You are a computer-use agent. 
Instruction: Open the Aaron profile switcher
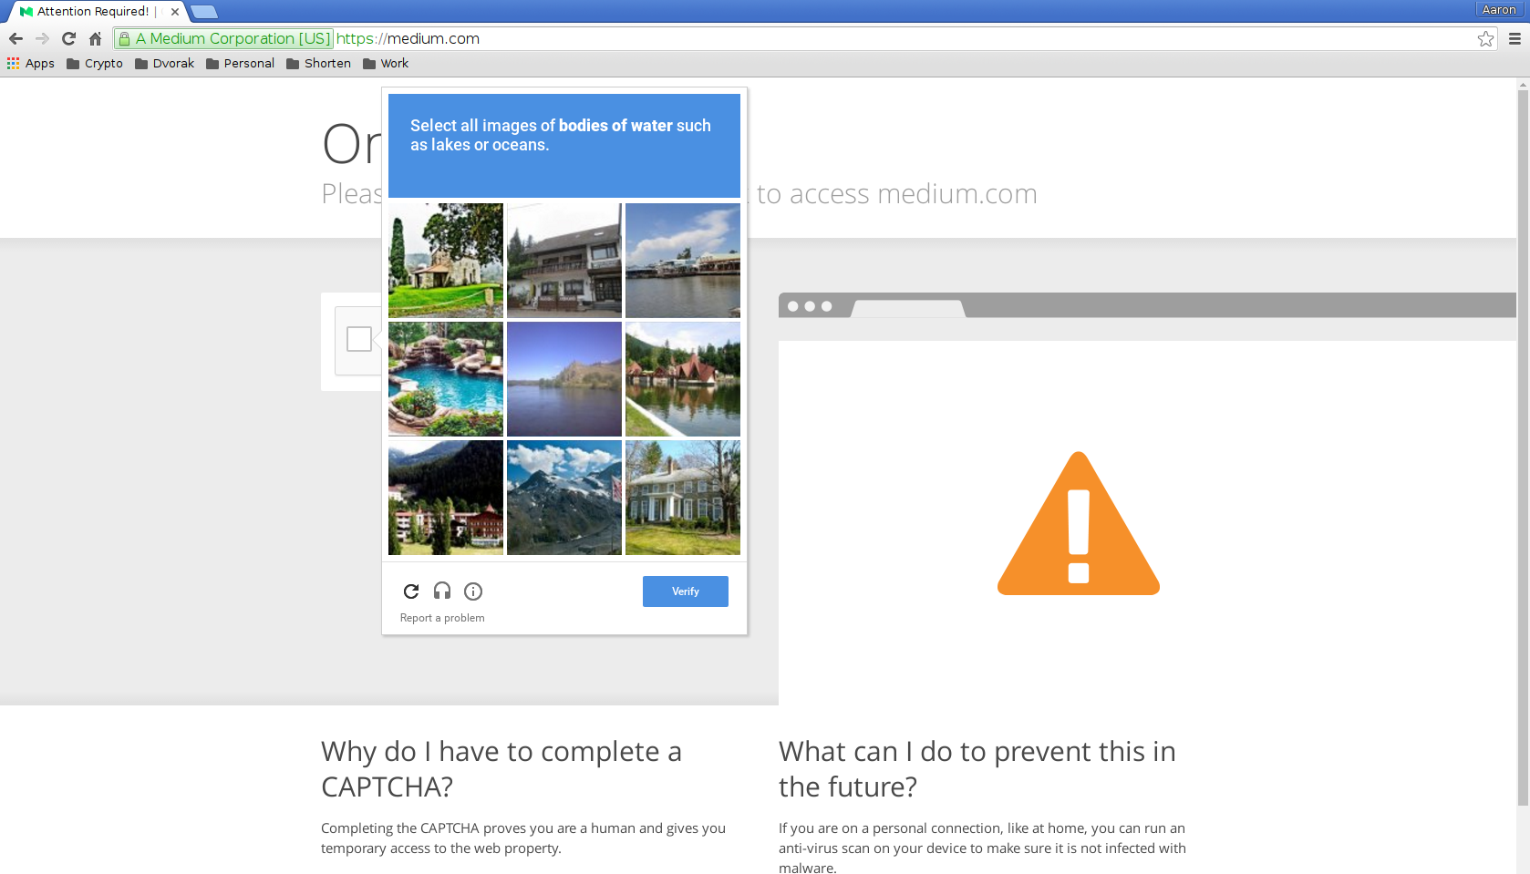coord(1498,10)
